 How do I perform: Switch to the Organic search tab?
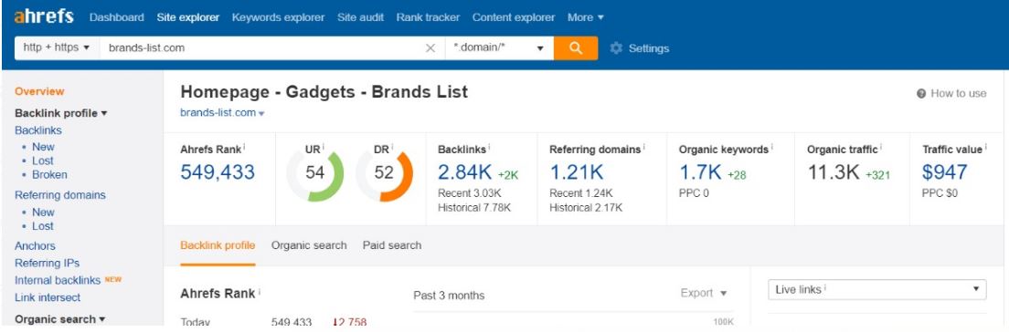[309, 245]
